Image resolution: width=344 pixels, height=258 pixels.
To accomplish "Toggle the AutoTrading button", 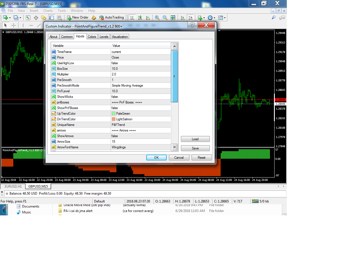I will 111,17.
